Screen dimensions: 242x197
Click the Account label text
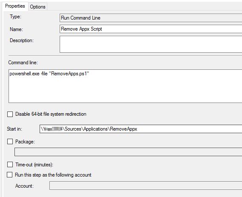click(x=24, y=186)
